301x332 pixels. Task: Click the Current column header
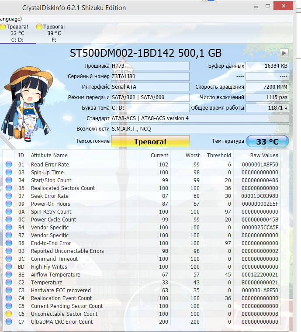(x=159, y=156)
